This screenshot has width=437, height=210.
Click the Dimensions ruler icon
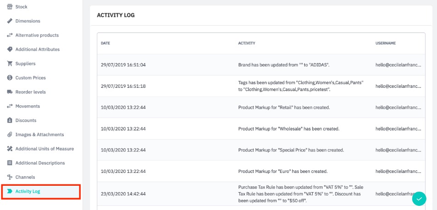click(10, 21)
